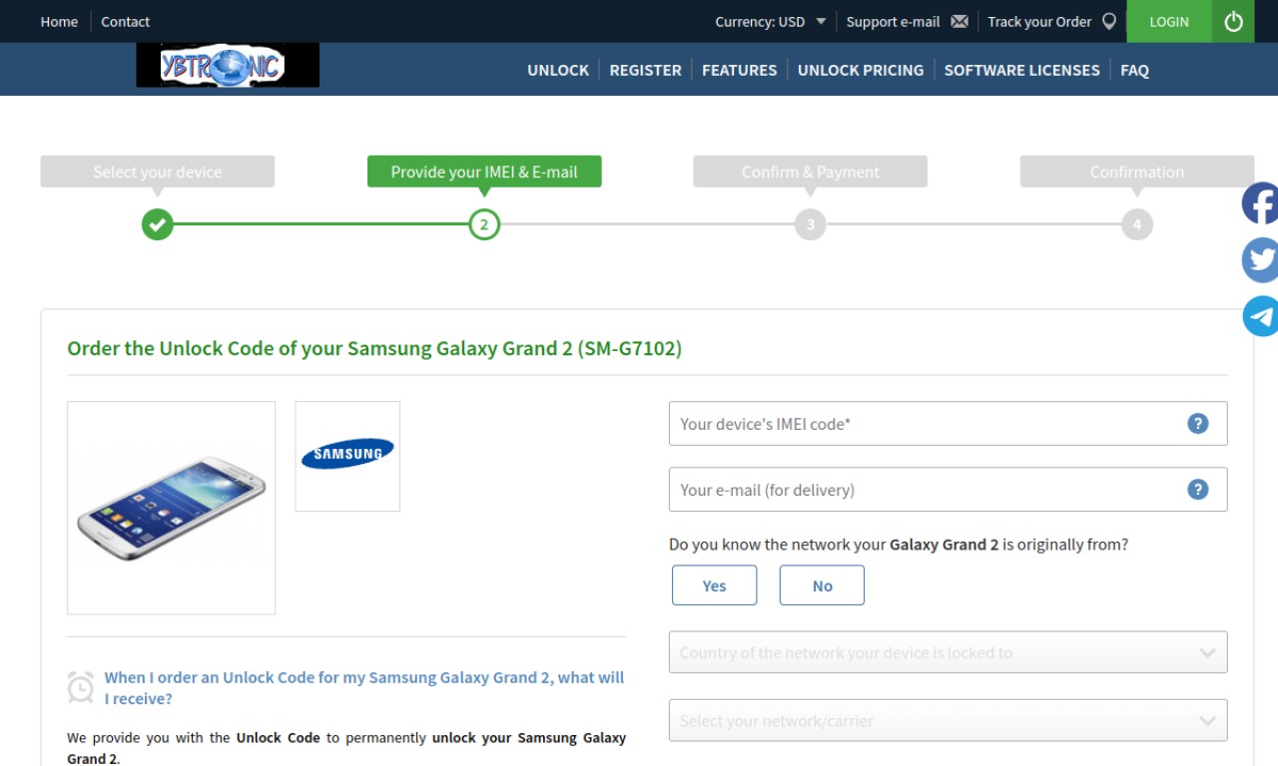Open the REGISTER menu item
Screen dimensions: 1278x766
(645, 70)
